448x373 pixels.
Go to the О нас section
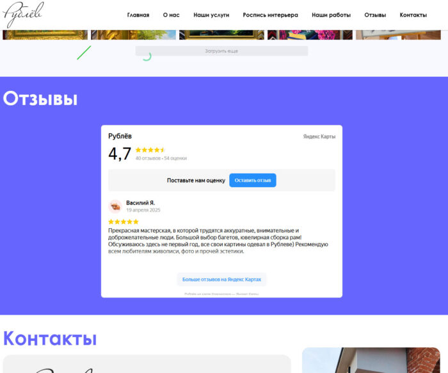(x=171, y=15)
